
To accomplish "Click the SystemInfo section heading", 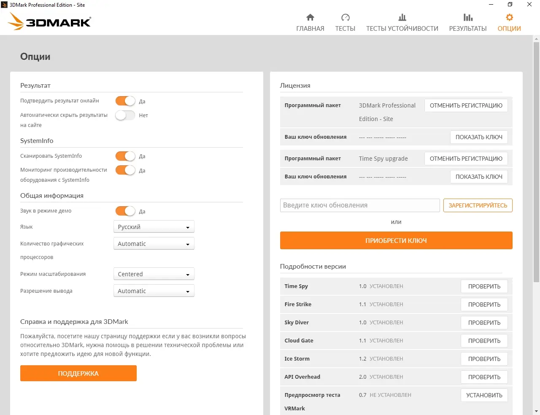I will pos(37,141).
